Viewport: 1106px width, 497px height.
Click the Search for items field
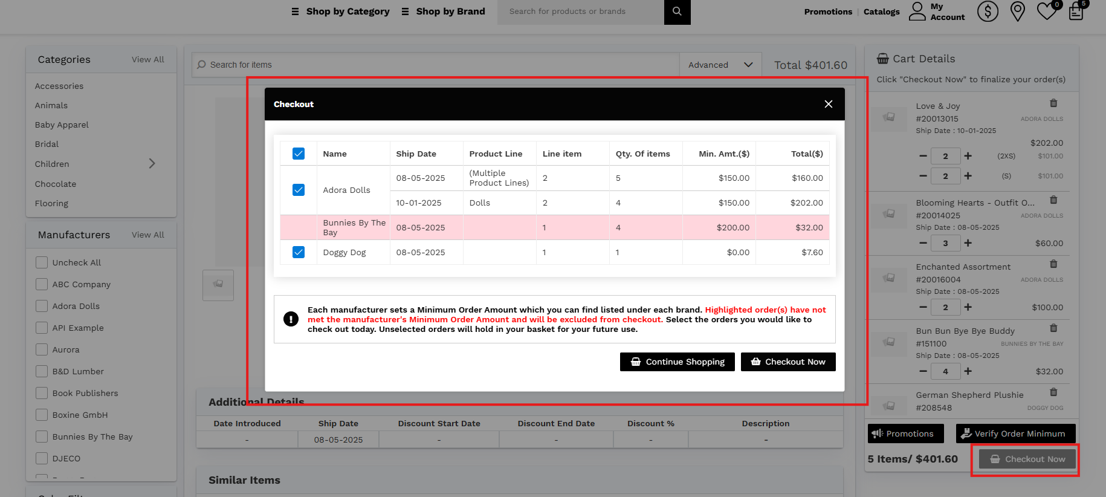point(435,65)
